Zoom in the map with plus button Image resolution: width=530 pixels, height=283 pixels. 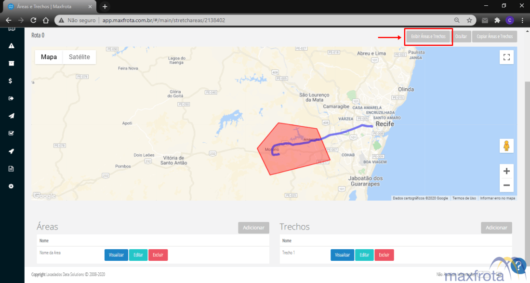click(506, 171)
